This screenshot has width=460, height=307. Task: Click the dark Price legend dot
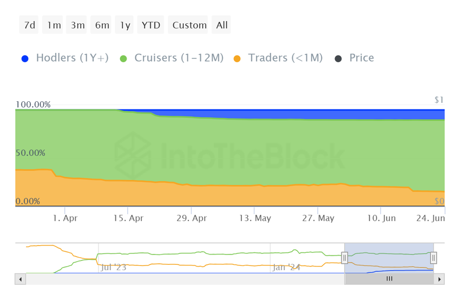click(x=338, y=58)
